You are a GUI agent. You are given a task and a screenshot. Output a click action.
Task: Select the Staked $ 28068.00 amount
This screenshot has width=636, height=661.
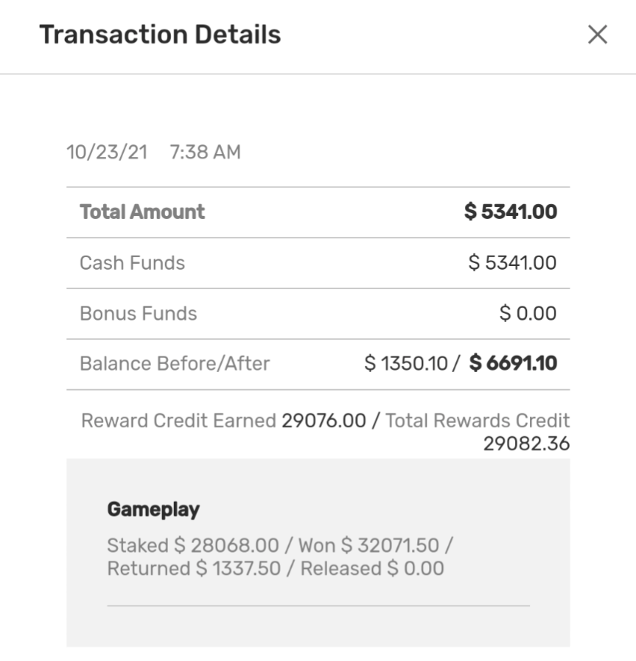(x=193, y=546)
